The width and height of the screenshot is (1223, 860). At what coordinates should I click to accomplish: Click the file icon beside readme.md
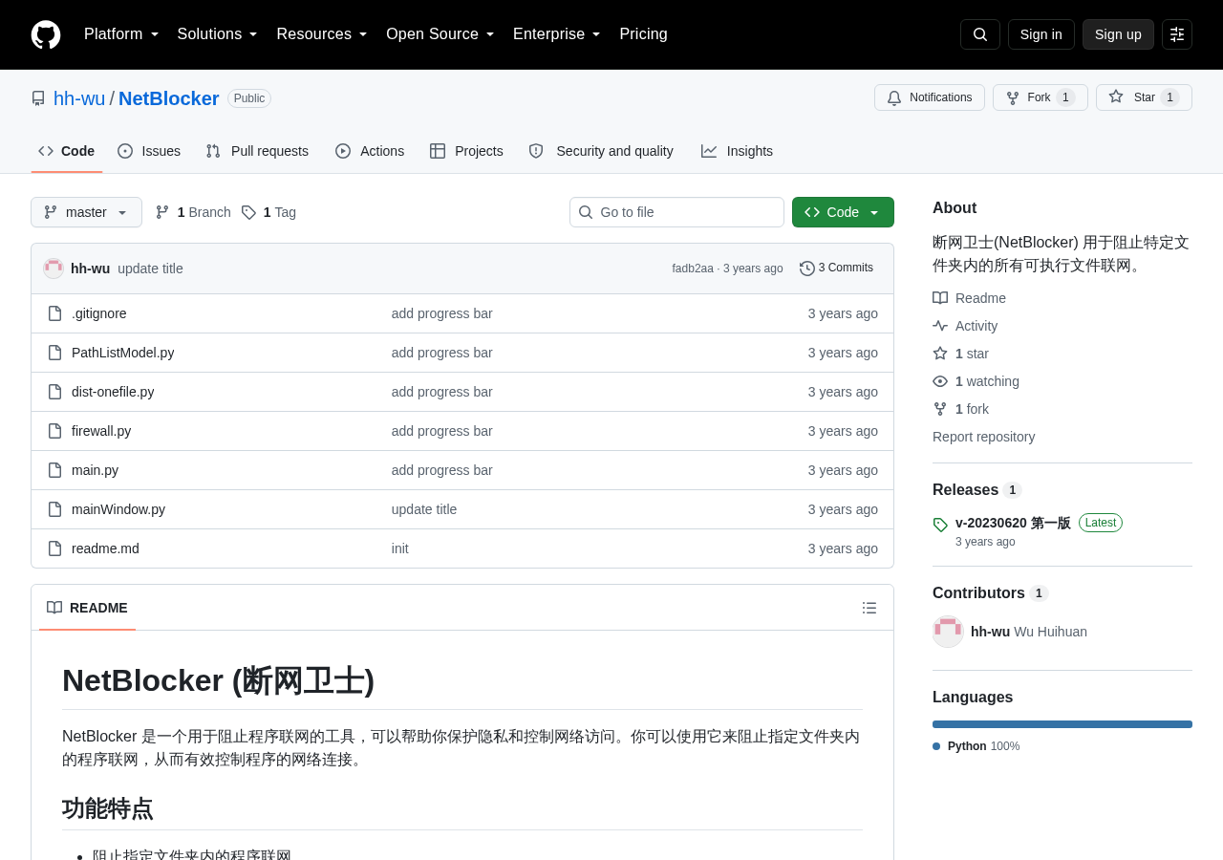pos(55,548)
